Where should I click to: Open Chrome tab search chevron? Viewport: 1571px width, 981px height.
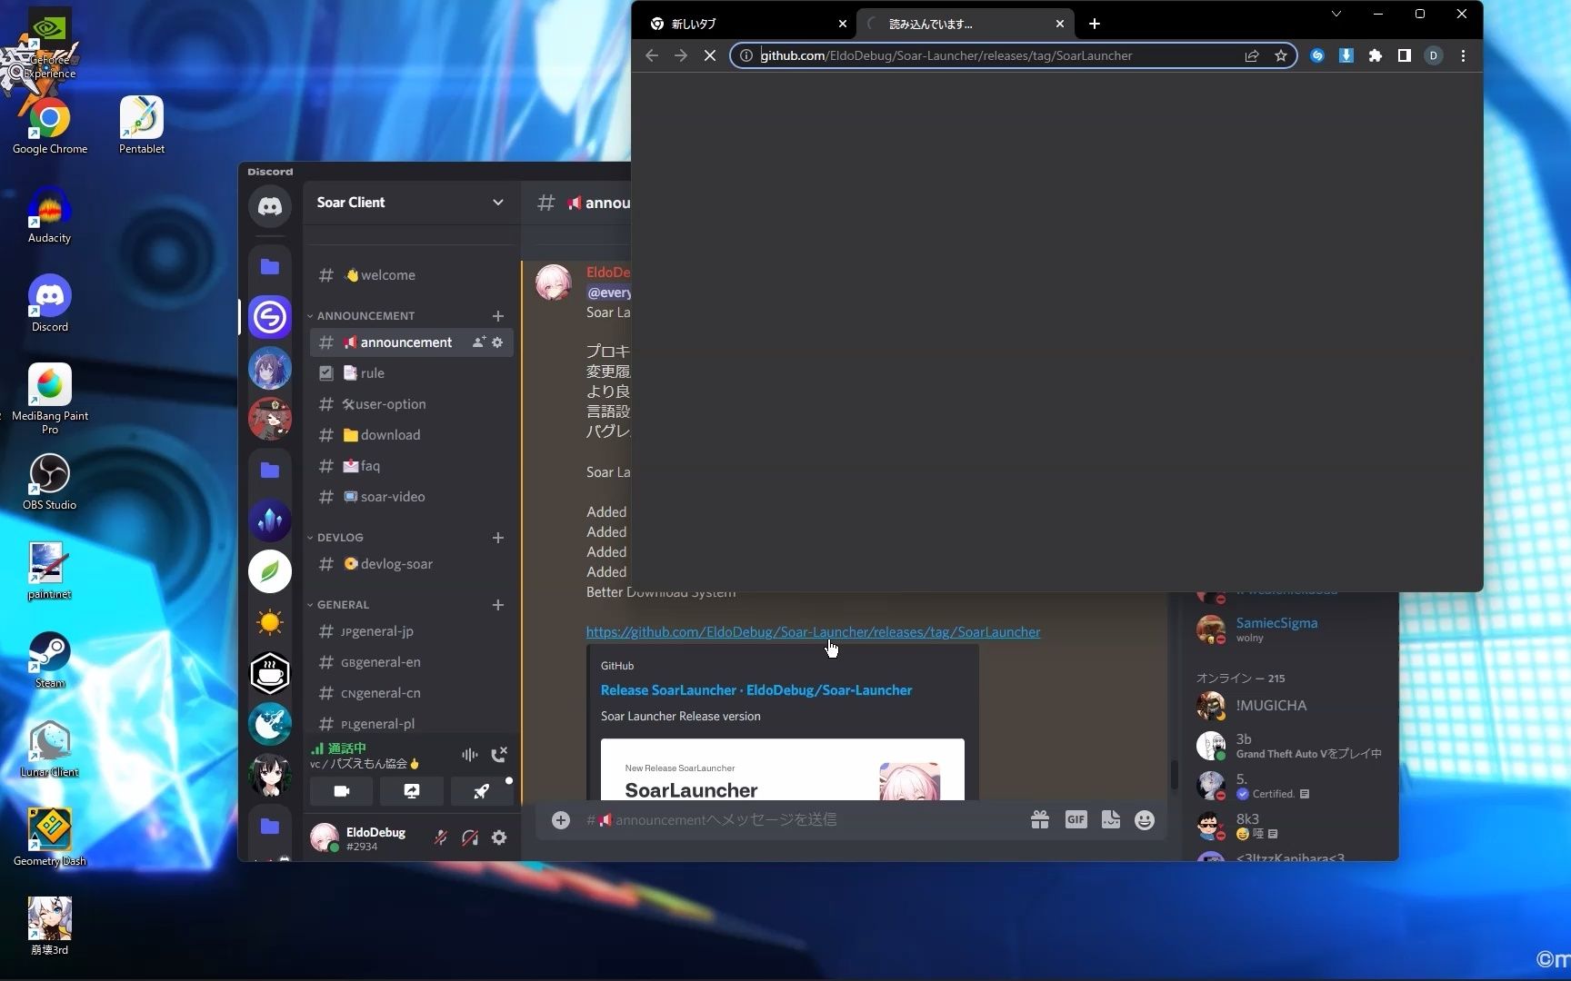[1336, 14]
